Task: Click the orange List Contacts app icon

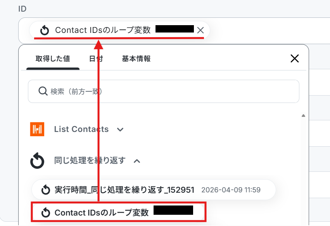Action: (37, 129)
